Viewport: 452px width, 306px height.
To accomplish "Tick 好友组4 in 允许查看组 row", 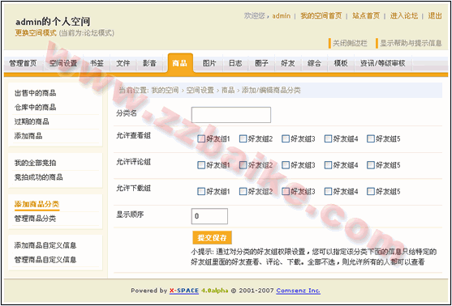I will [328, 139].
